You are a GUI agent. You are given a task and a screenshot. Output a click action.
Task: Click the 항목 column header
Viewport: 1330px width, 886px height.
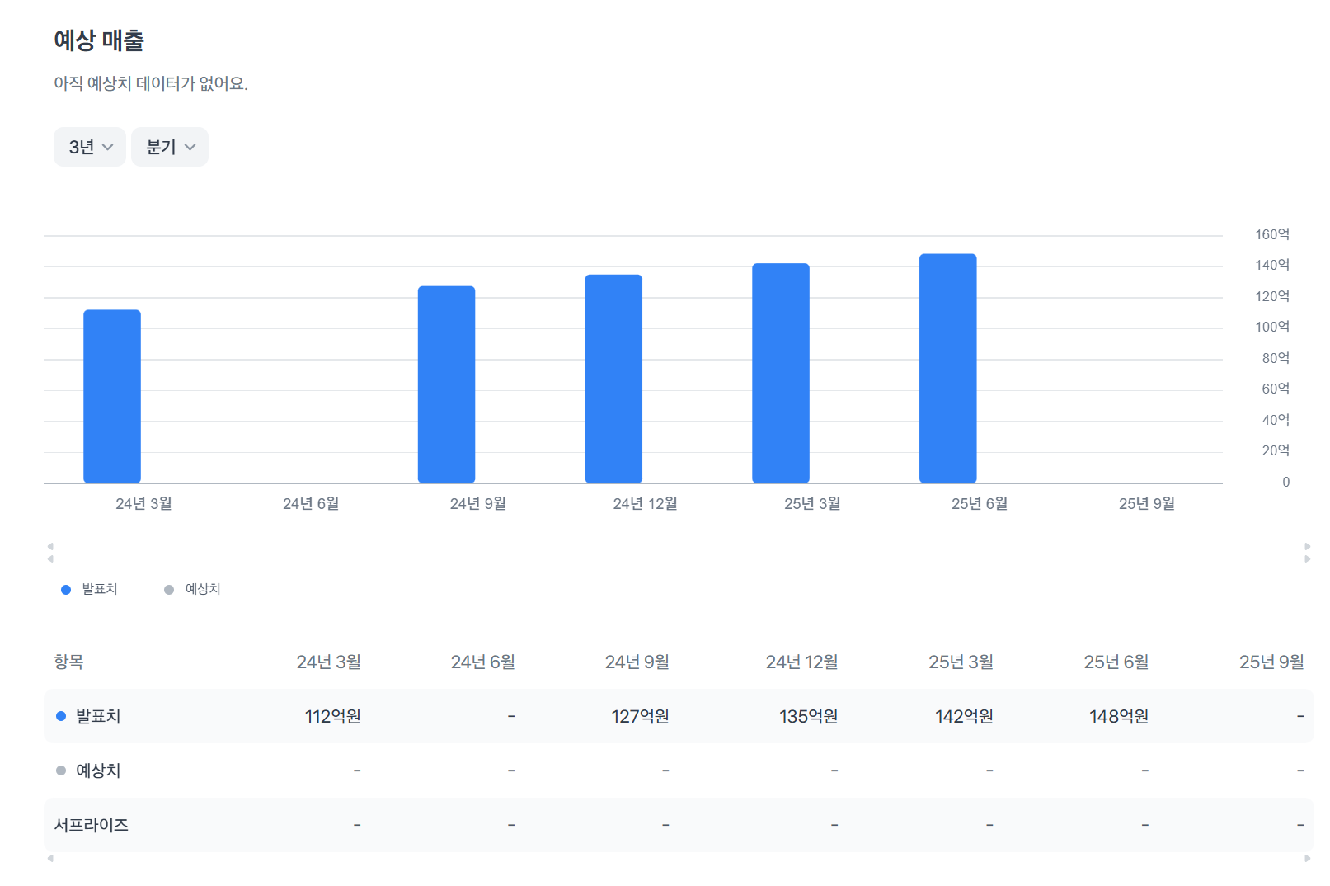coord(68,662)
